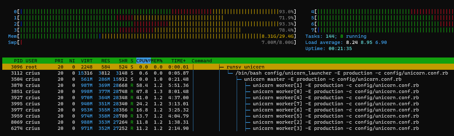Screen dimensions: 454x136
Task: Click the NI column header
Action: 72,61
